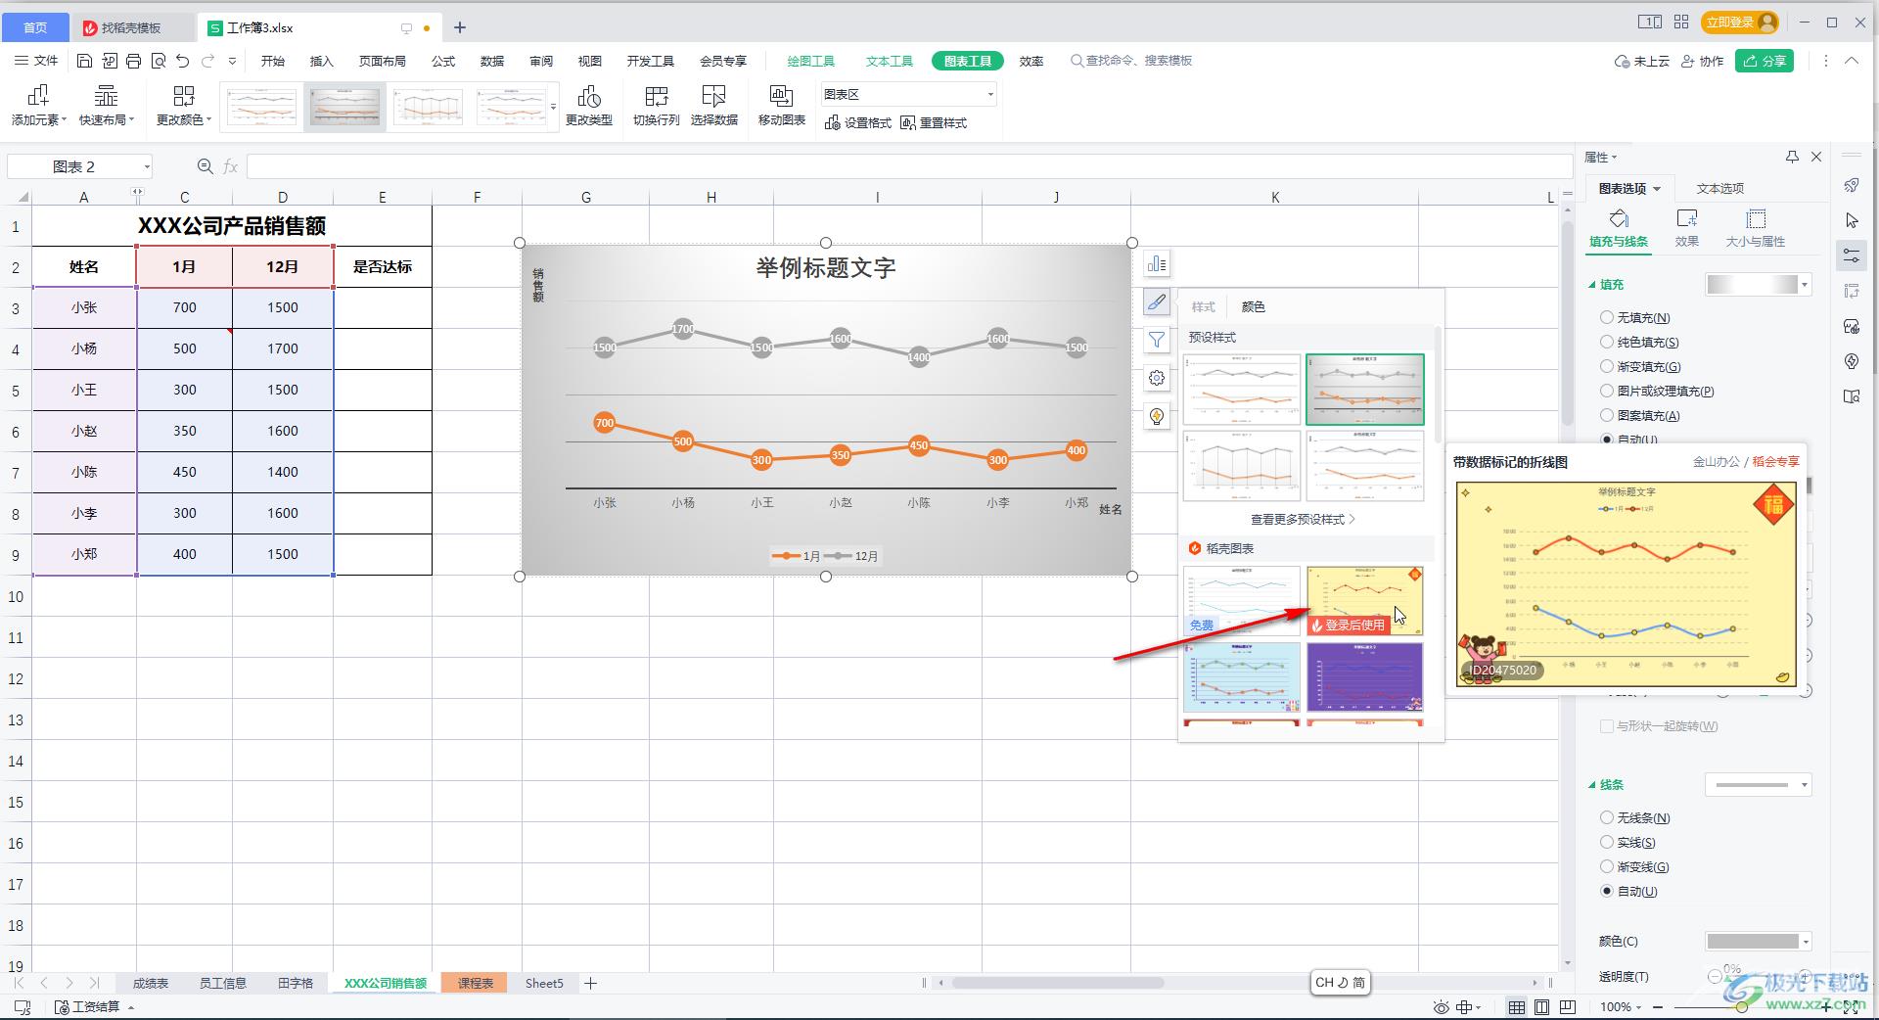Open line color (颜色) swatch picker
This screenshot has height=1020, width=1879.
[x=1759, y=941]
